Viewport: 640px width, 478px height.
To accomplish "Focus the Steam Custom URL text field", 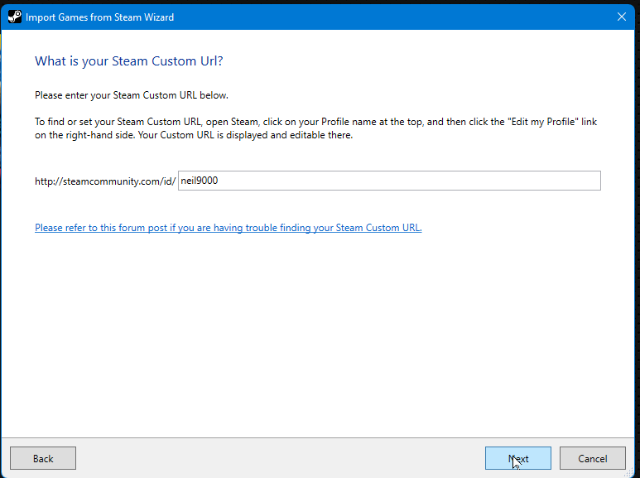I will click(389, 181).
